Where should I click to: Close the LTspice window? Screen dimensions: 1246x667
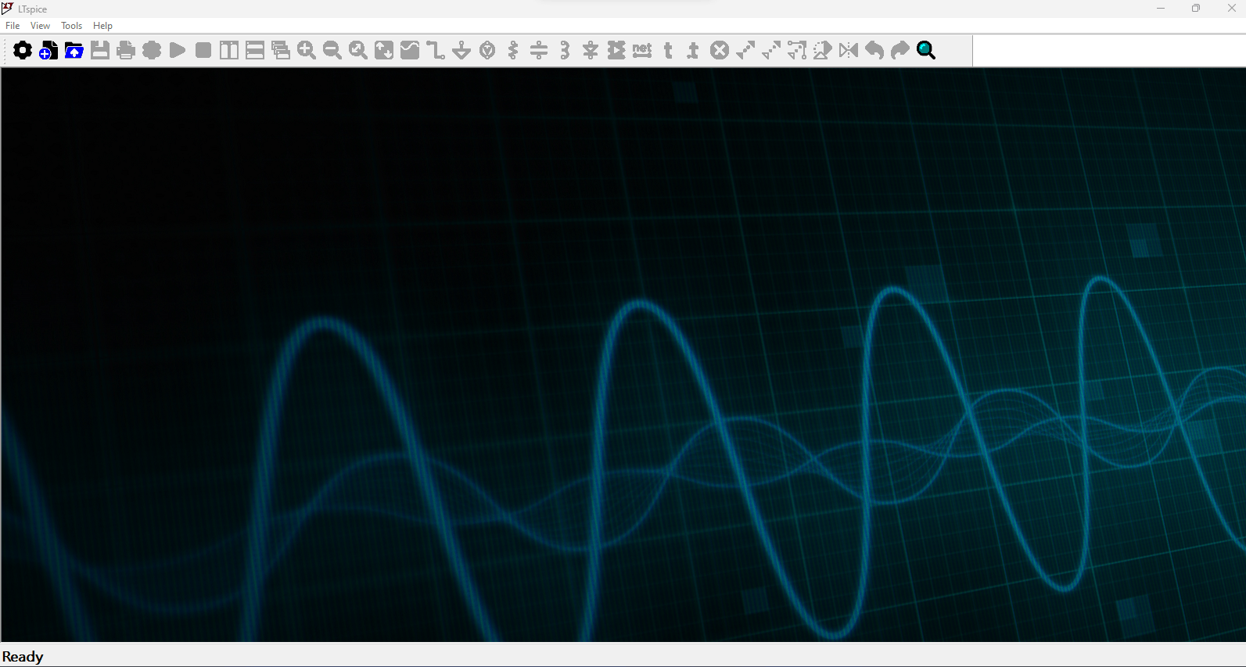pyautogui.click(x=1231, y=9)
